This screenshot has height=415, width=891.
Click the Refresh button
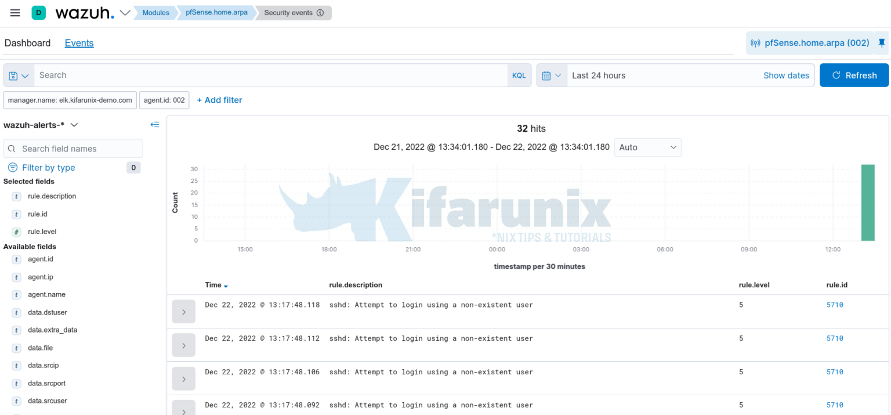click(854, 75)
